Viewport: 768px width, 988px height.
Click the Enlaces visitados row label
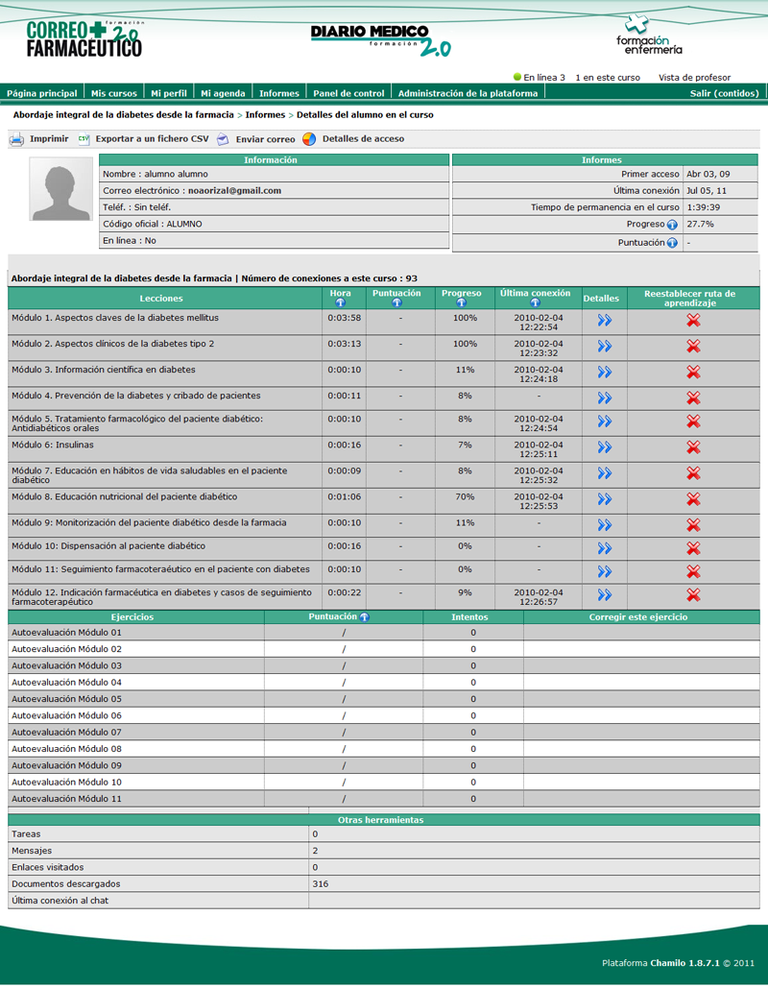coord(48,868)
